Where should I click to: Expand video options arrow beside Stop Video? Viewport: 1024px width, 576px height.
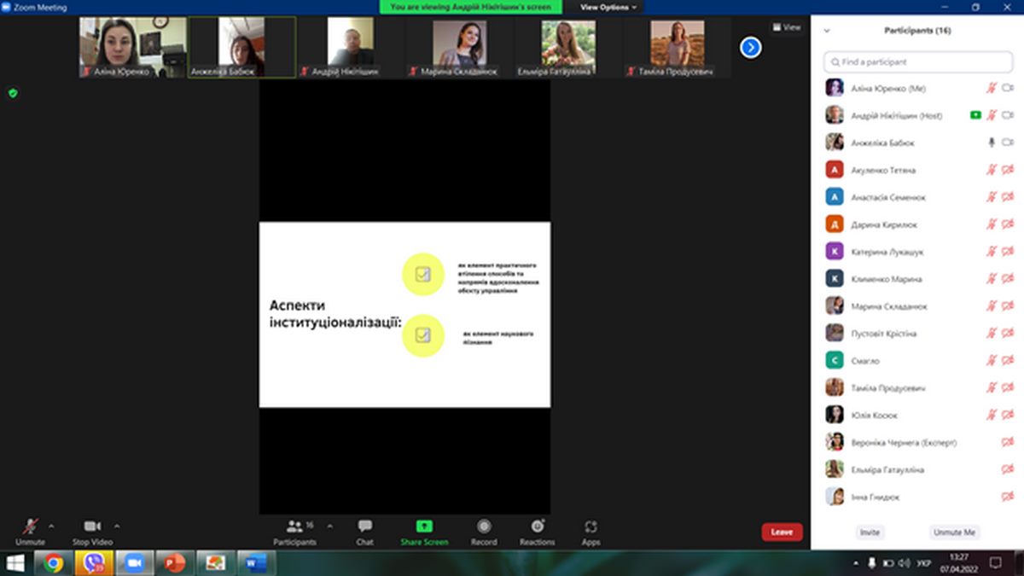(x=117, y=526)
